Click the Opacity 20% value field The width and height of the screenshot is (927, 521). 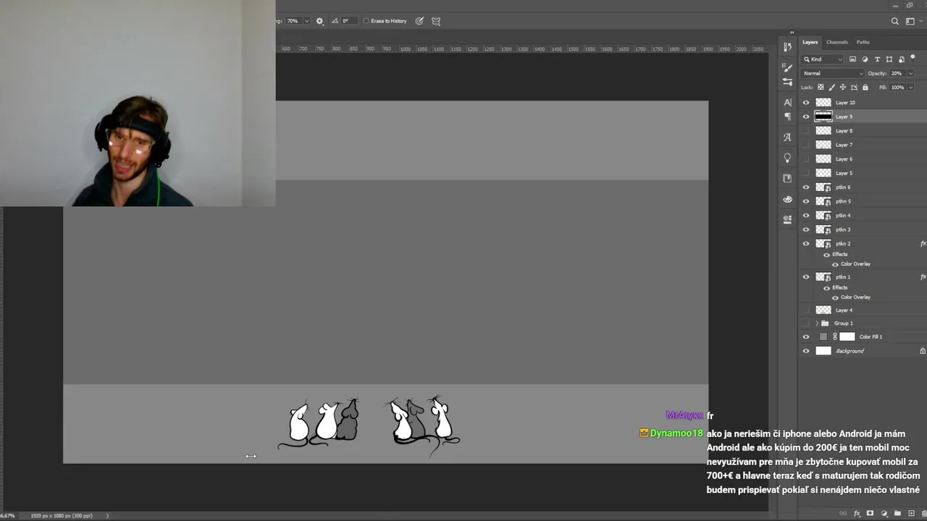(x=897, y=73)
